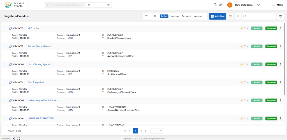Click copy icon next to VP-10014

[10, 83]
